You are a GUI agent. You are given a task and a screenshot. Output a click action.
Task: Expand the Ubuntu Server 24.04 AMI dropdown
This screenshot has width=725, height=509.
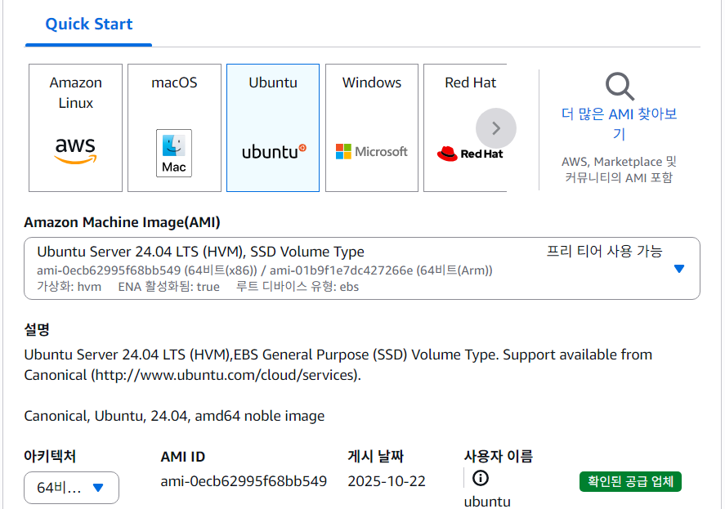362,268
